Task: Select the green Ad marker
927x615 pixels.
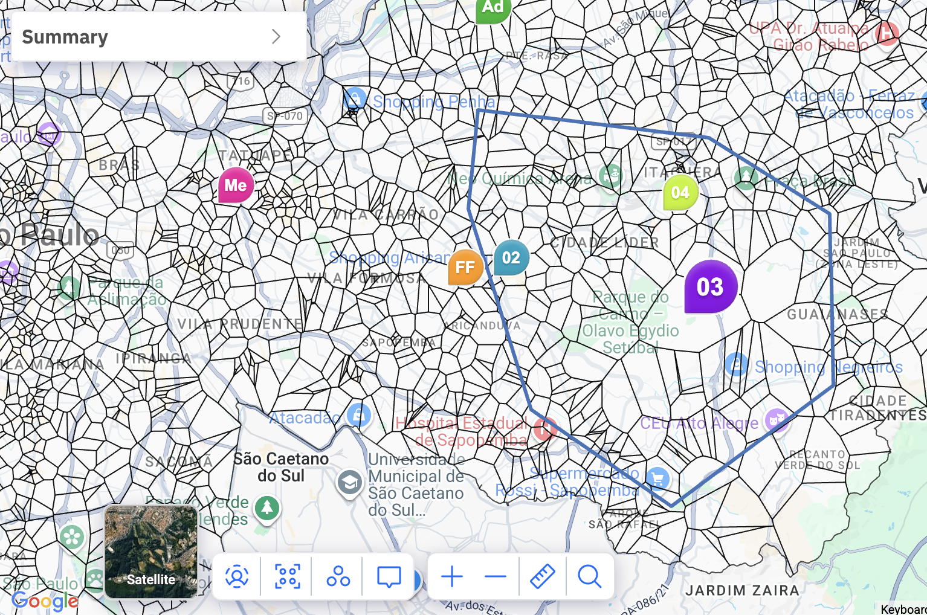Action: (493, 8)
